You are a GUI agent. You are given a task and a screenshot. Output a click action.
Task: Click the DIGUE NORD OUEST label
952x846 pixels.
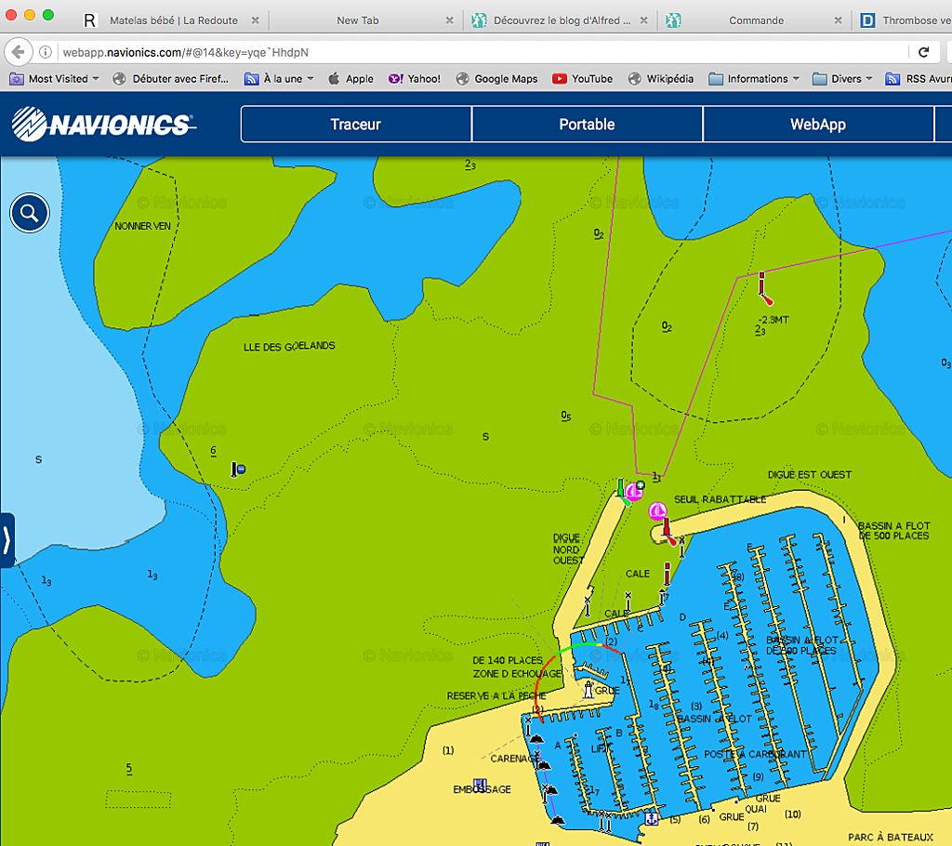[x=568, y=549]
